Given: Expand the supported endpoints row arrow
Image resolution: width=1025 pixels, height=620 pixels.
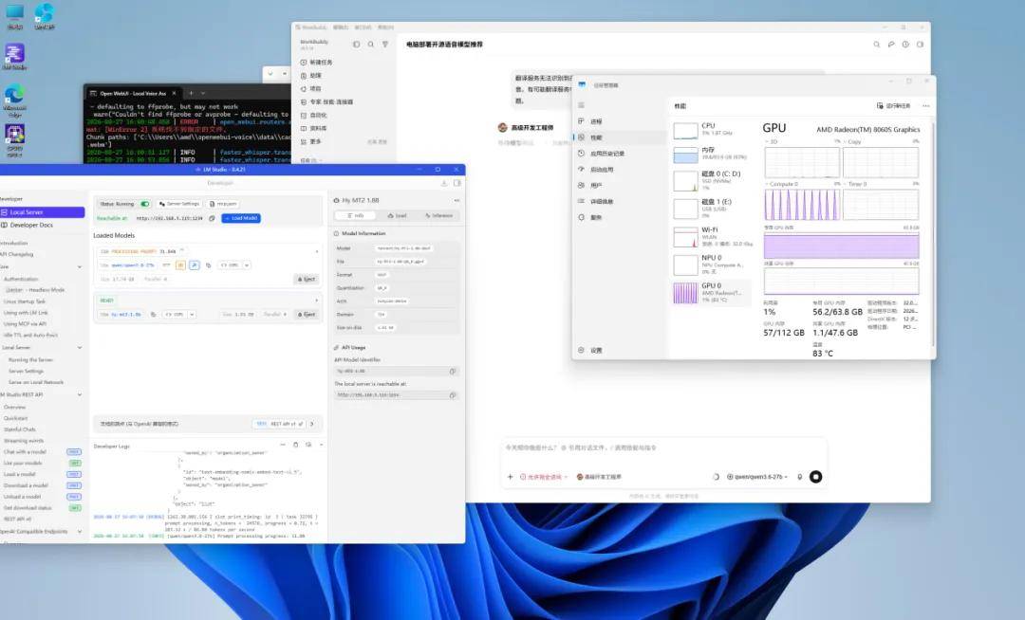Looking at the screenshot, I should 312,424.
